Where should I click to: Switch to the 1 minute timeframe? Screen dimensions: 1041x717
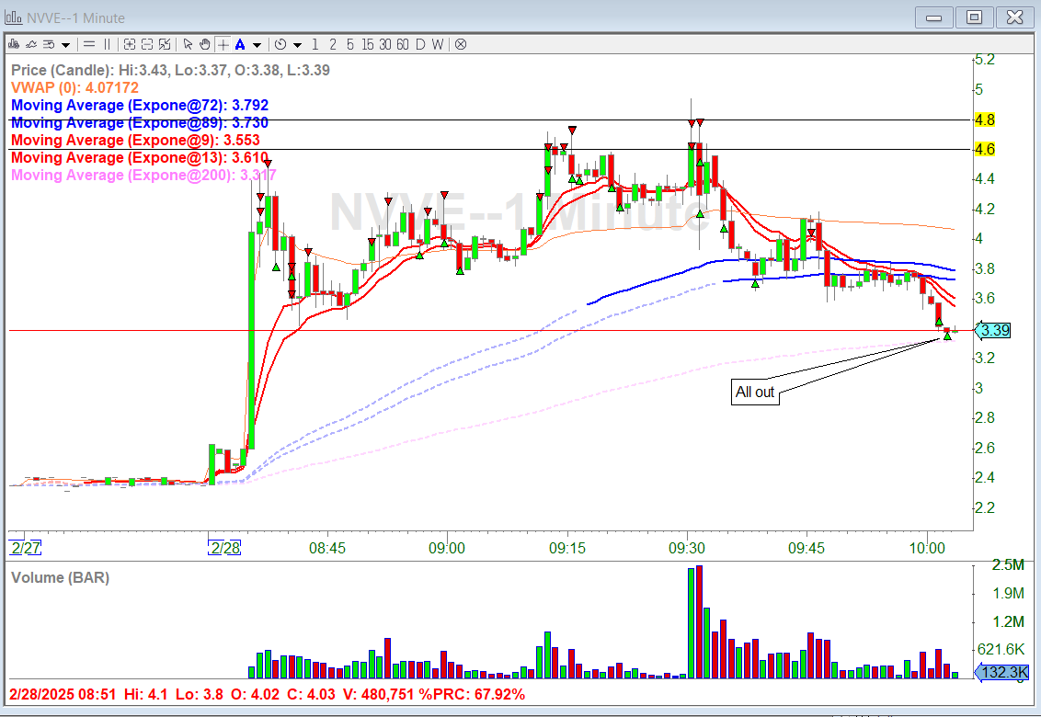point(315,44)
